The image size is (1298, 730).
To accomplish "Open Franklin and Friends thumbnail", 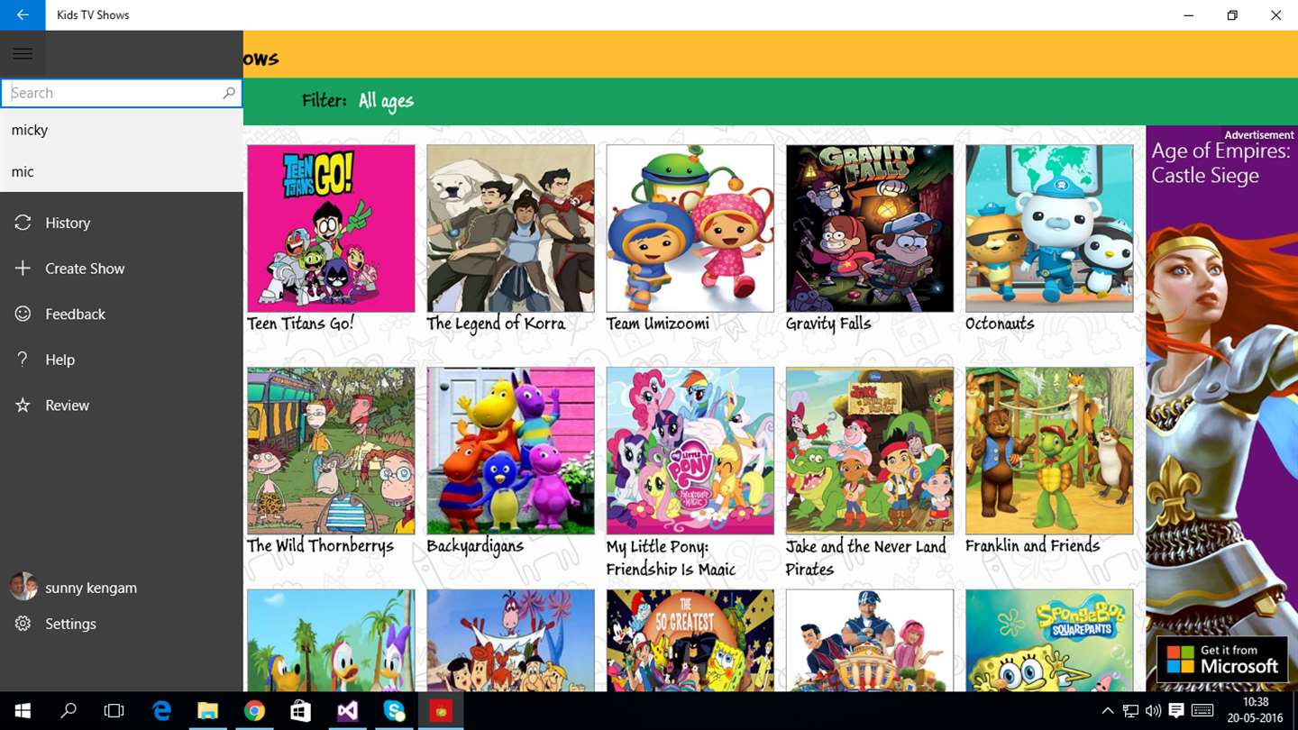I will pos(1049,451).
